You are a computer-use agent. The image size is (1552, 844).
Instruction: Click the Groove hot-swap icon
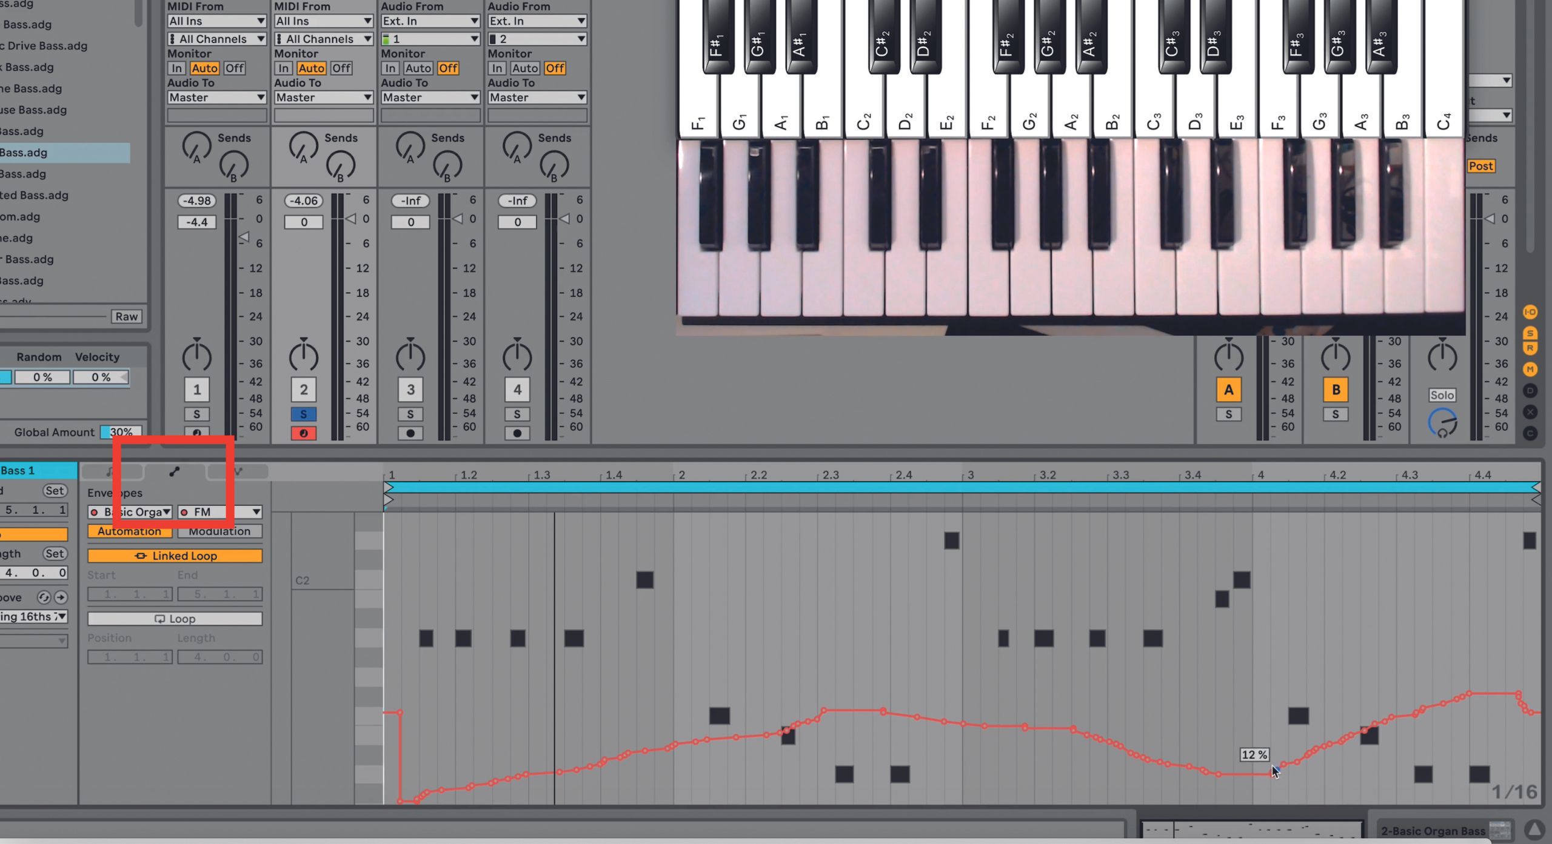click(44, 597)
